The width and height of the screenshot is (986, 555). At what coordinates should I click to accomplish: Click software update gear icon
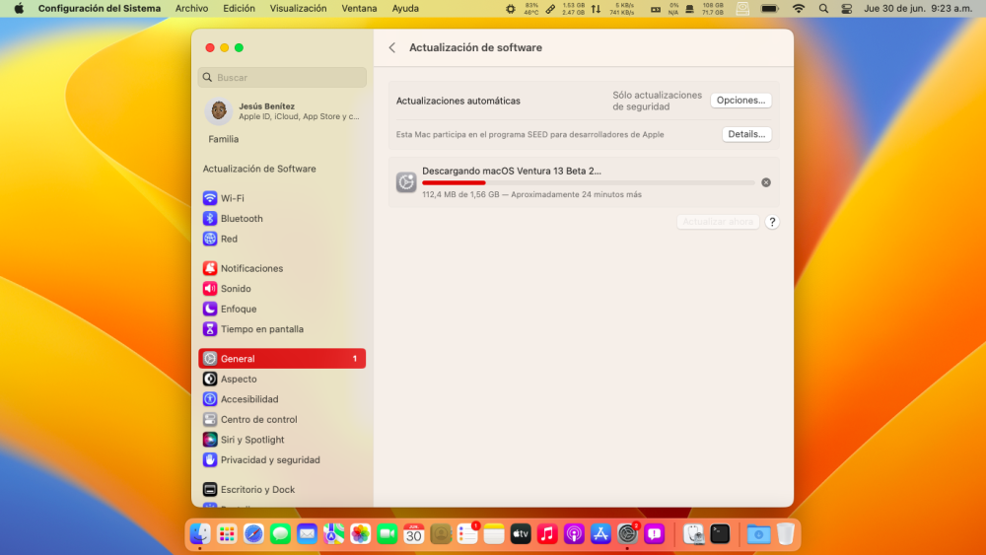(x=406, y=182)
